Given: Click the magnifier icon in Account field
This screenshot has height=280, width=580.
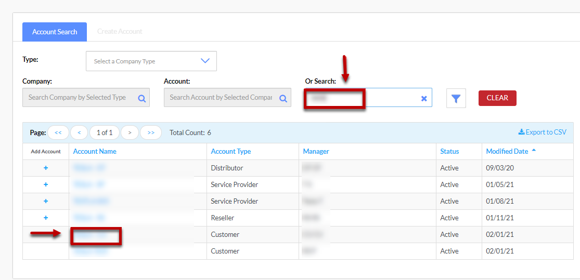Looking at the screenshot, I should [283, 98].
